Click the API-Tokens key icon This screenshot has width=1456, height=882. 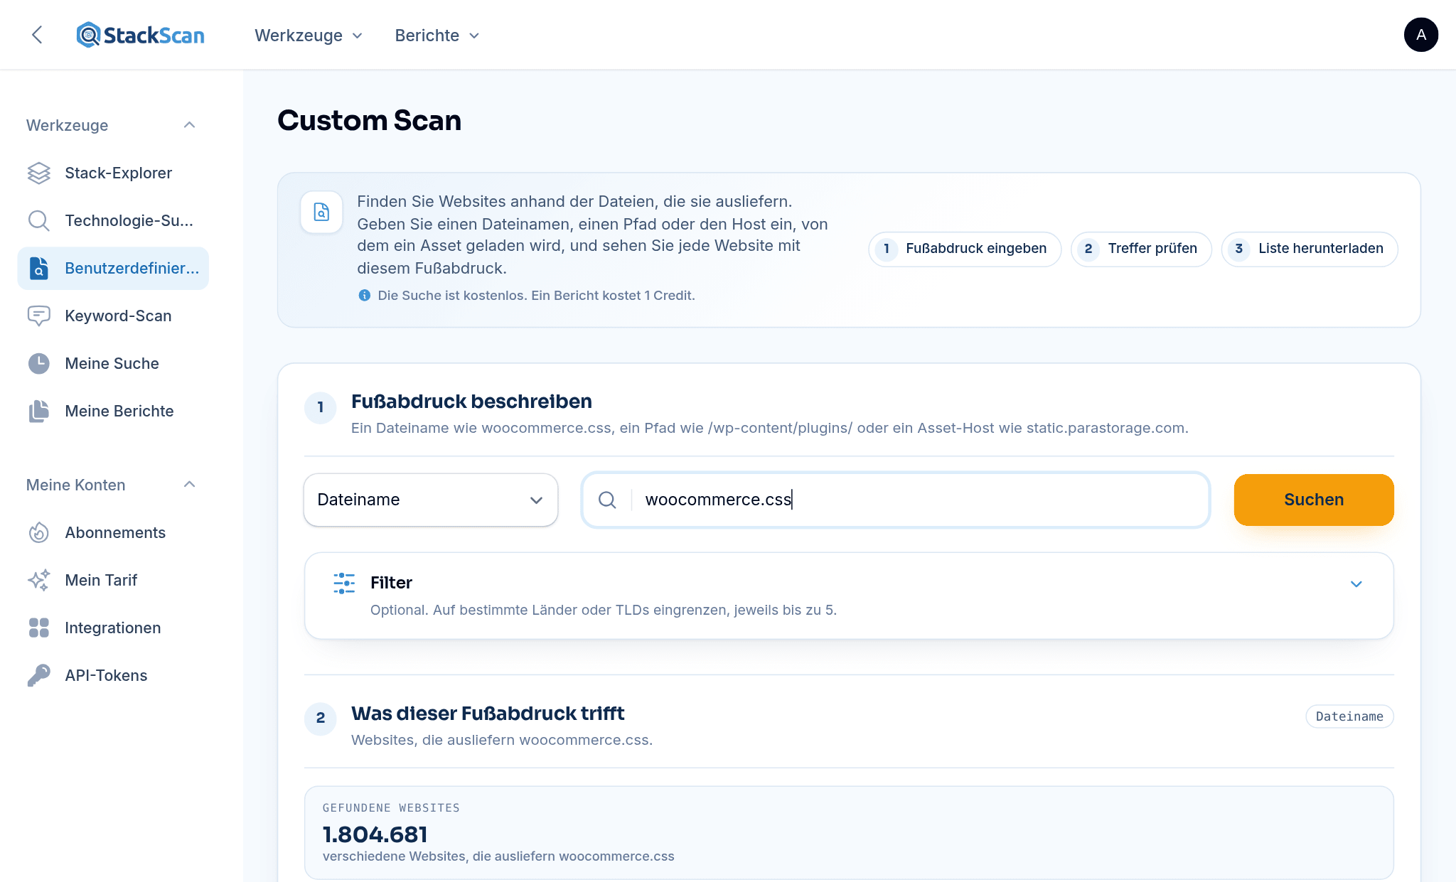[39, 675]
